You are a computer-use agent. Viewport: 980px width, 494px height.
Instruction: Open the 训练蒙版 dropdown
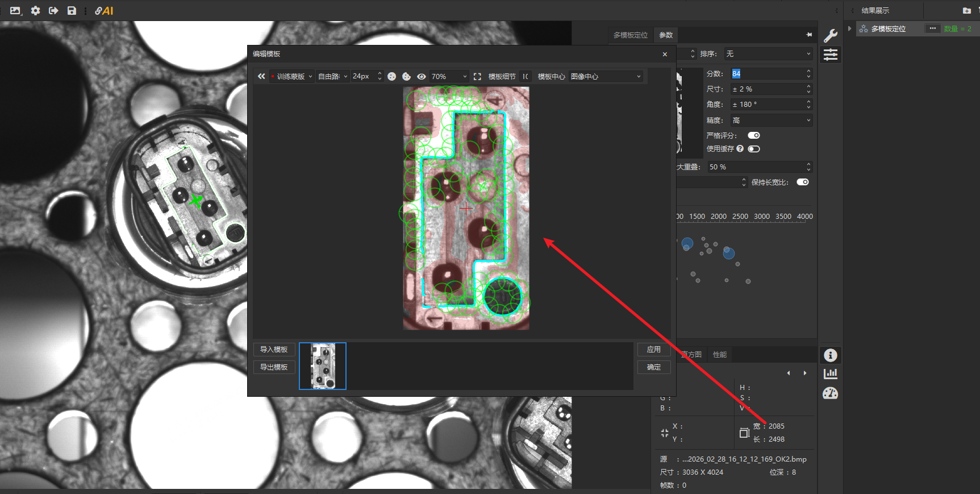click(292, 77)
